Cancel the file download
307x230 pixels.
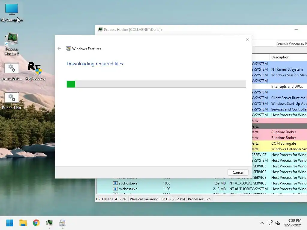[x=238, y=172]
